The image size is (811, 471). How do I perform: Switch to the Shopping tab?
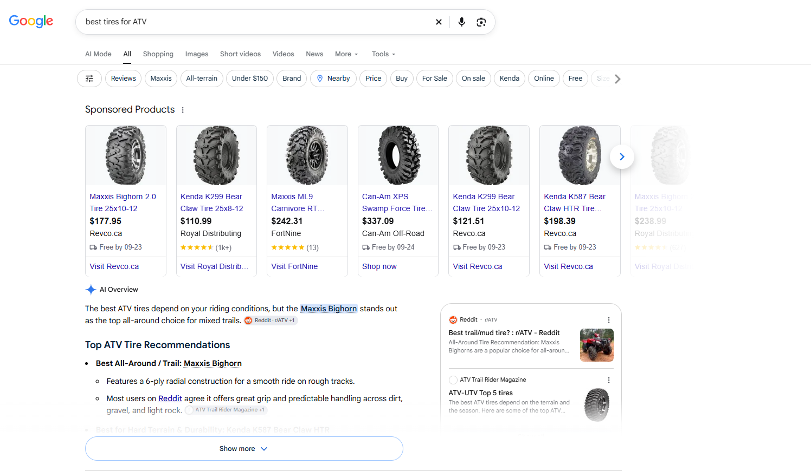click(x=158, y=54)
